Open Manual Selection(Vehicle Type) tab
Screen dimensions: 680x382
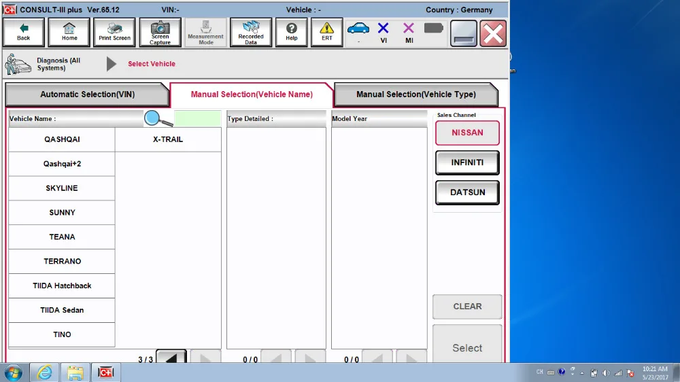pyautogui.click(x=416, y=94)
